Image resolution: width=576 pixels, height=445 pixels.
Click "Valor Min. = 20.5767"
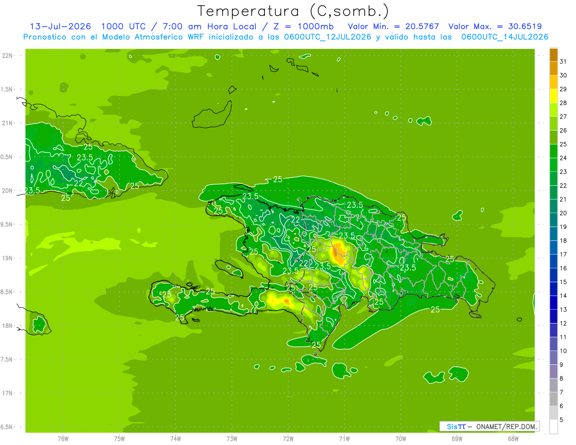coord(395,26)
